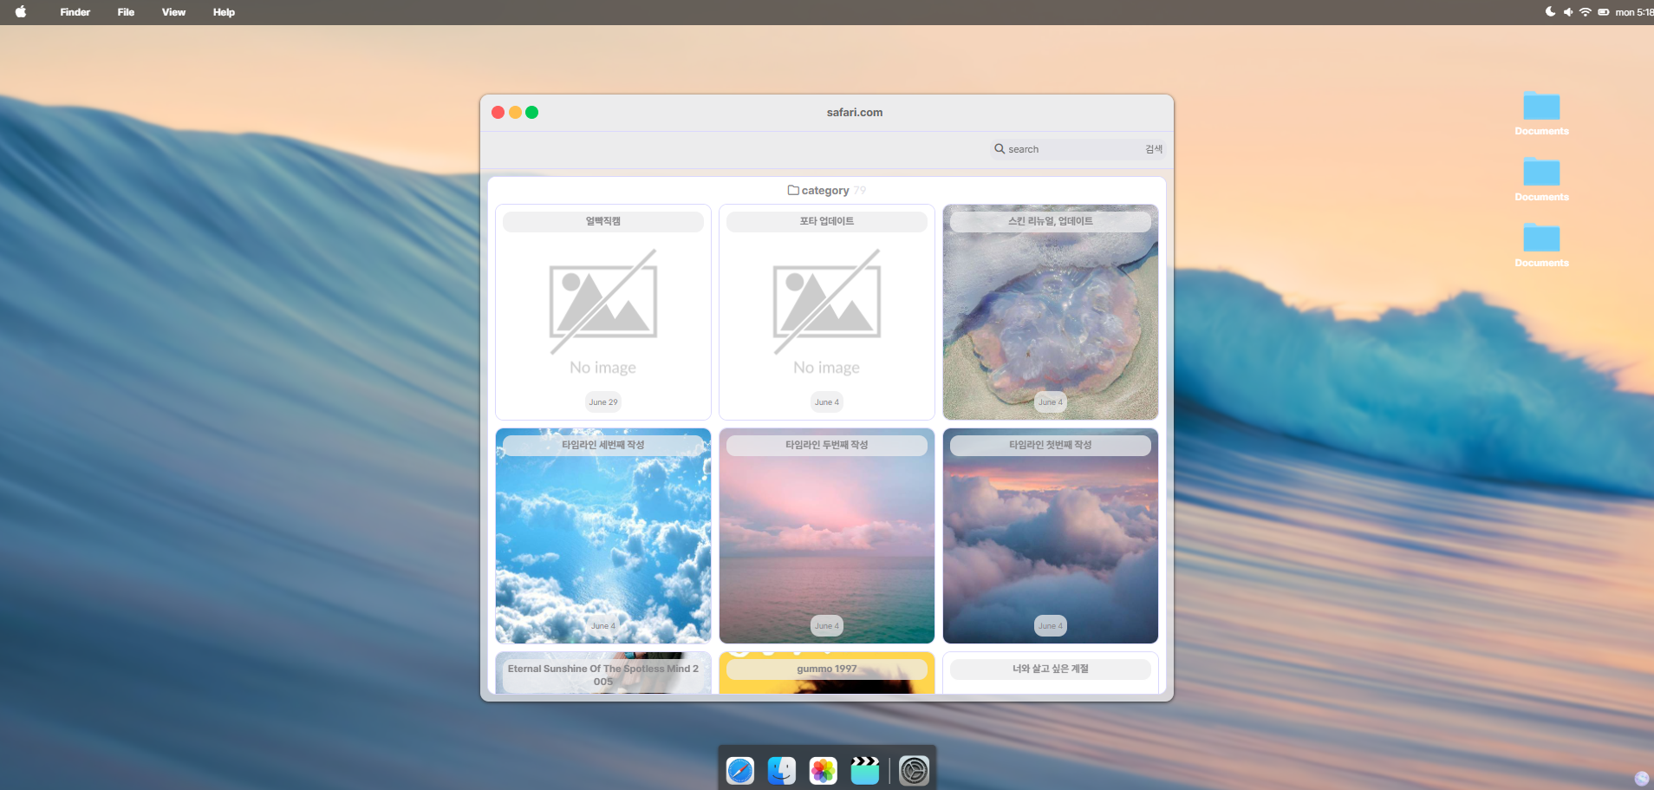Click the folder icon beside category
Image resolution: width=1654 pixels, height=790 pixels.
[x=793, y=190]
